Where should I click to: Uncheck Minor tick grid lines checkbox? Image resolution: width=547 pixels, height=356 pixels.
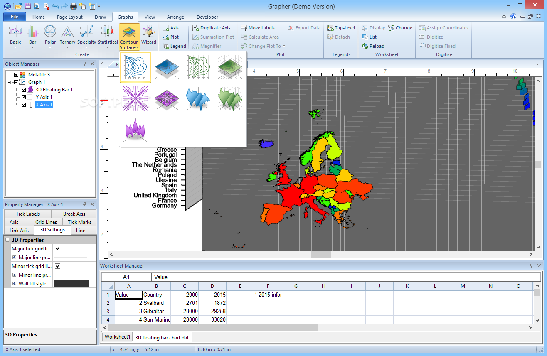(58, 266)
